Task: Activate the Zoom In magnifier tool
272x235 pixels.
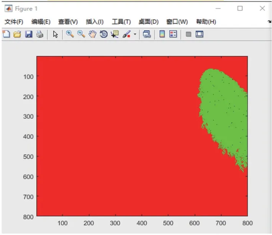Action: [70, 34]
